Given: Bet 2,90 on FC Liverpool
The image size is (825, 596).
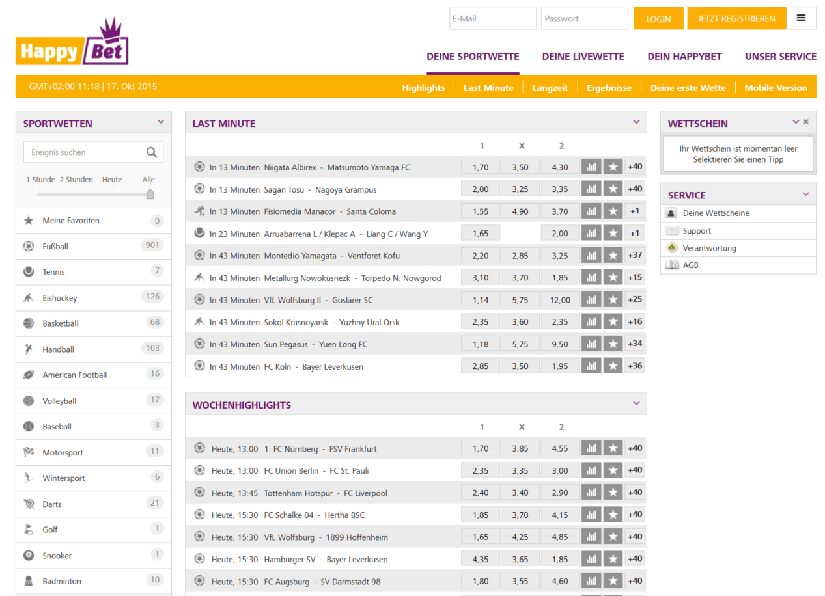Looking at the screenshot, I should click(560, 493).
